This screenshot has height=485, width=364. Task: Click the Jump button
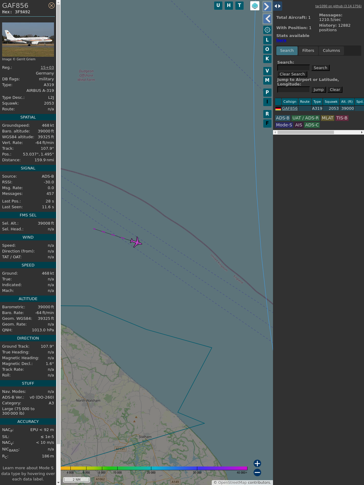318,90
